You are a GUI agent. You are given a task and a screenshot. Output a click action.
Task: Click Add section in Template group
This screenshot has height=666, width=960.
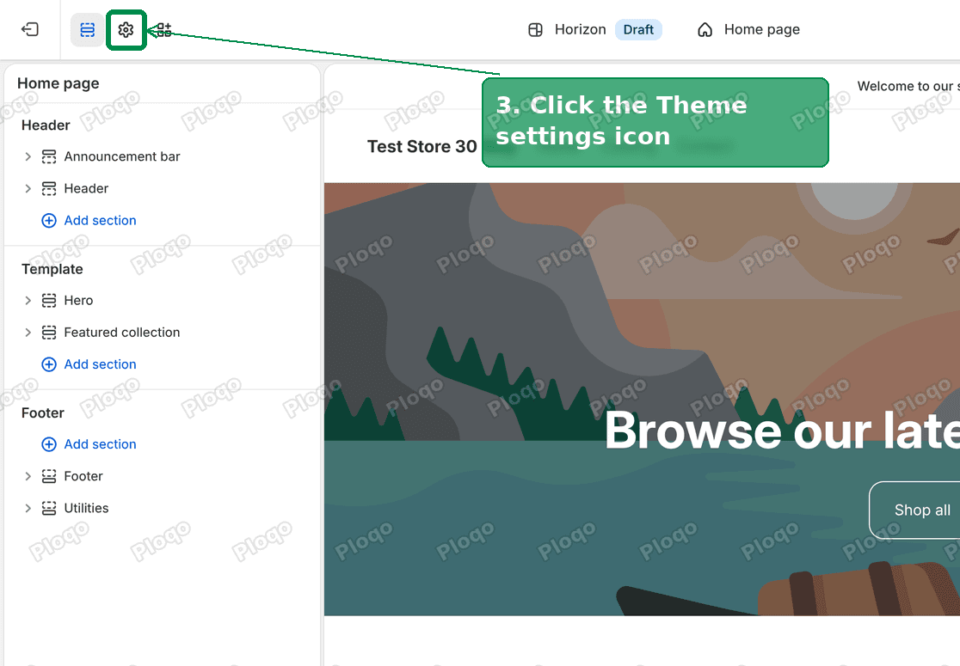point(100,364)
